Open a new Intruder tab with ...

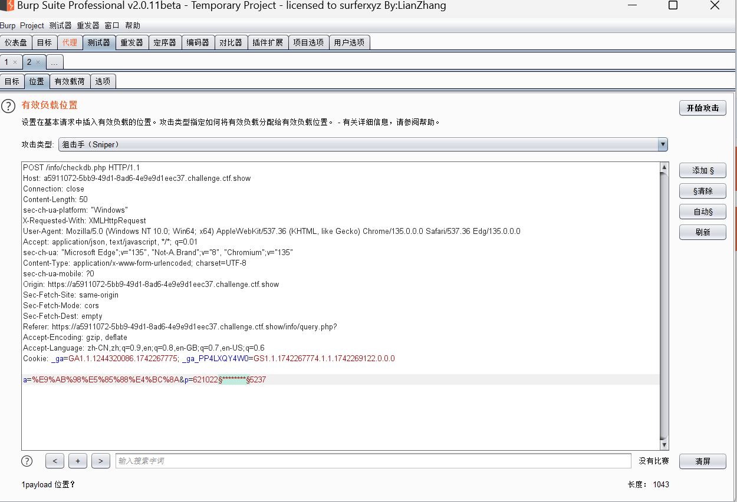pyautogui.click(x=54, y=62)
